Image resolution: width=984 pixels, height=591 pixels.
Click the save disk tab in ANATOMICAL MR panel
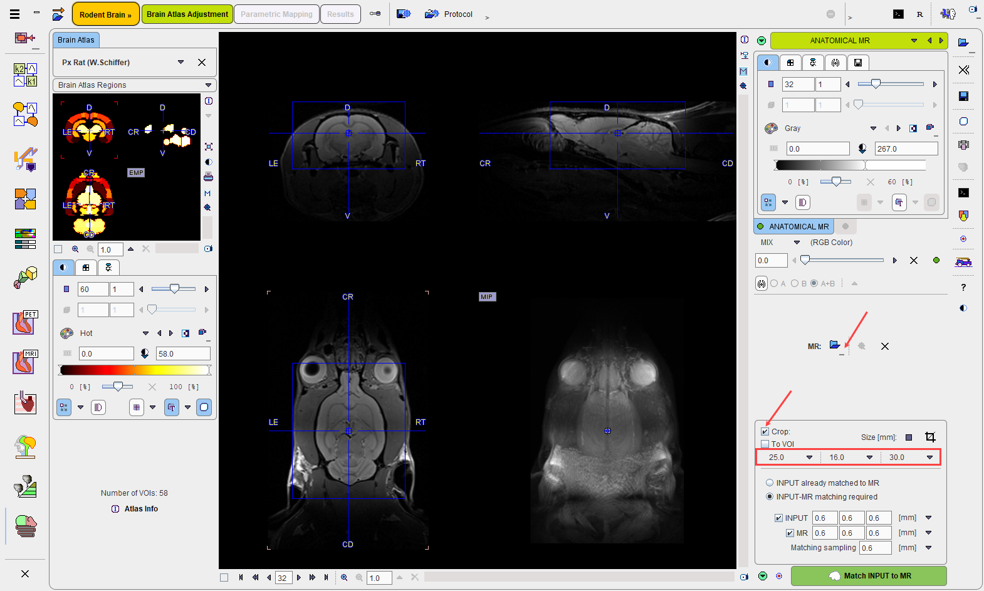858,62
